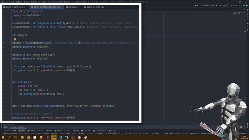The image size is (249, 140).
Task: Click the window.title("snooe demo app") line
Action: 34,54
